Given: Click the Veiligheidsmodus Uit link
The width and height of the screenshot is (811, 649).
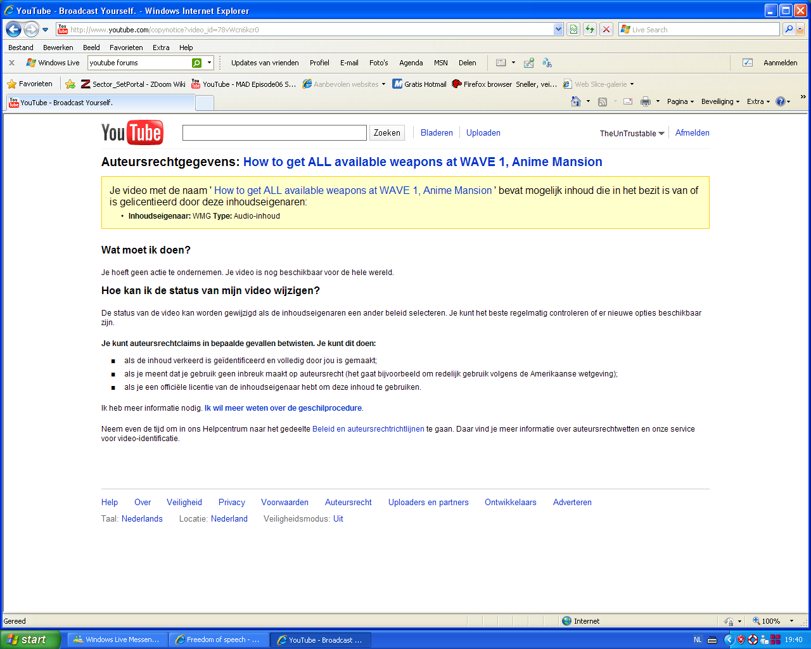Looking at the screenshot, I should pyautogui.click(x=338, y=518).
